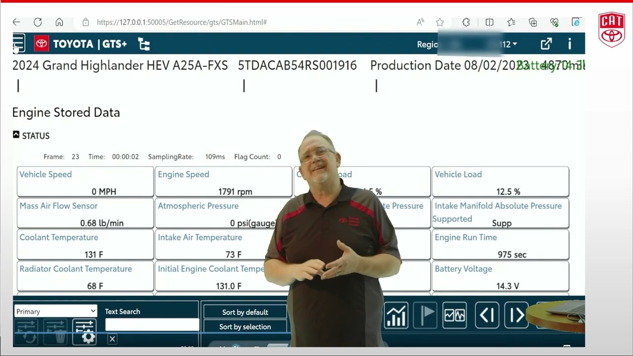Open the Internet Explorer mode icon

[x=576, y=22]
